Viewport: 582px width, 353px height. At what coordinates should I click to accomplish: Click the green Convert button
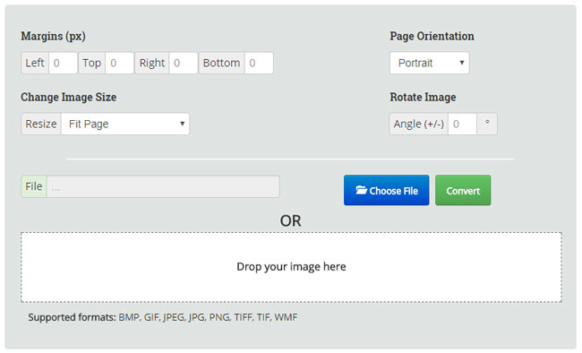(x=463, y=190)
